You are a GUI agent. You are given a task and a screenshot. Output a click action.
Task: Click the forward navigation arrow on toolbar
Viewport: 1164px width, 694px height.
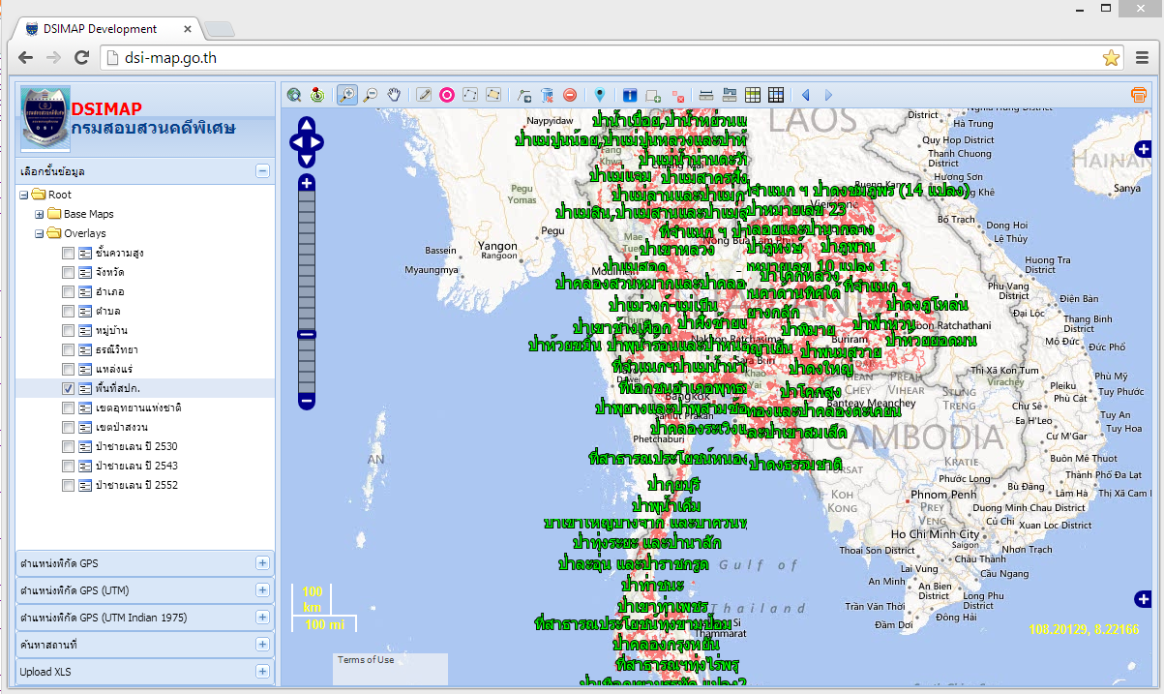(x=827, y=95)
